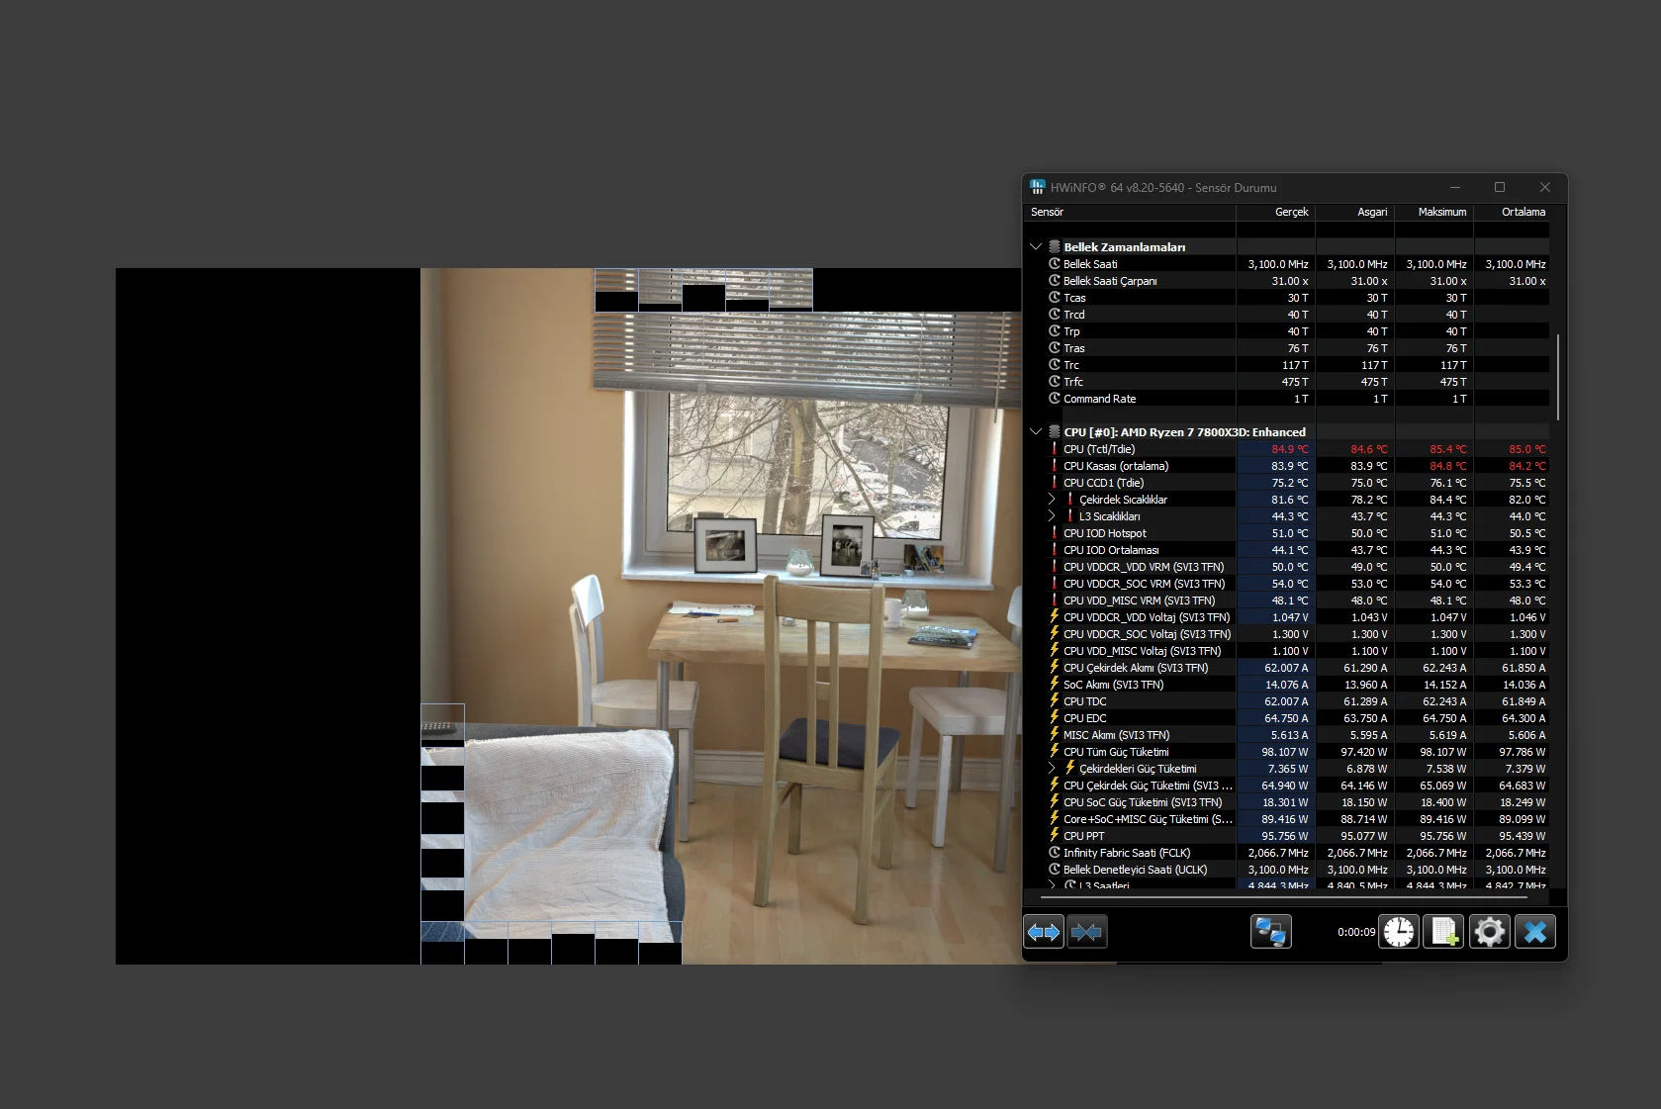Select the Bellek Saati Çarpanı row
The width and height of the screenshot is (1661, 1109).
tap(1287, 281)
